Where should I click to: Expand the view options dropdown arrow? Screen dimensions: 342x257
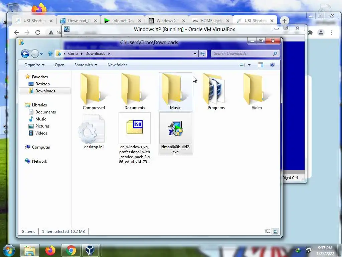pyautogui.click(x=249, y=65)
